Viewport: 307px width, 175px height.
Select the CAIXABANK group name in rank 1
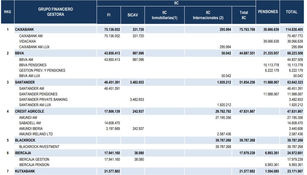(24, 29)
